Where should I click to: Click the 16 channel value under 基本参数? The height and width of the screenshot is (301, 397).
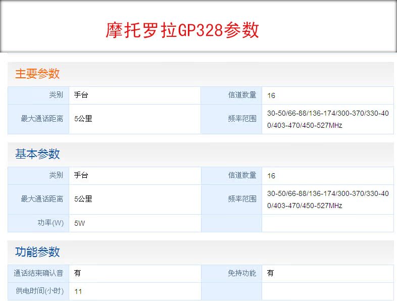(x=271, y=176)
